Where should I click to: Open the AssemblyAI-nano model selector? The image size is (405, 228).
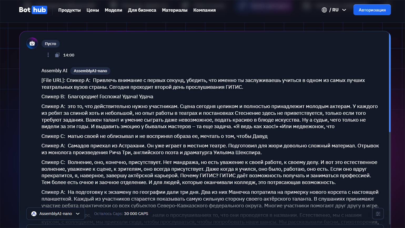pyautogui.click(x=55, y=214)
